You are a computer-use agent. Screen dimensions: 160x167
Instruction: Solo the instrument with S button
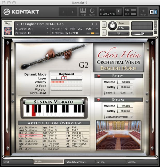point(104,25)
